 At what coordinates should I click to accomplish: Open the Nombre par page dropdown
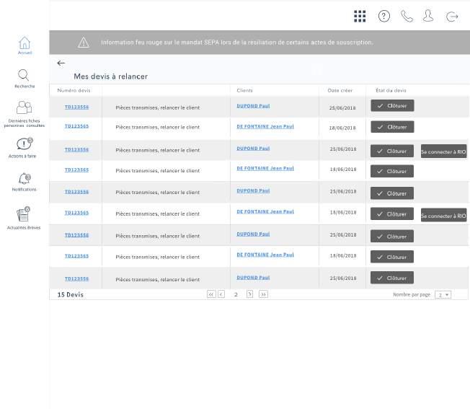[x=443, y=295]
